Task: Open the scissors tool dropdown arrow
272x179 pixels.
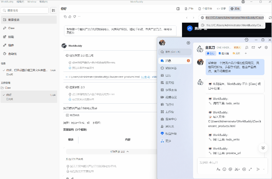Action: pyautogui.click(x=239, y=169)
